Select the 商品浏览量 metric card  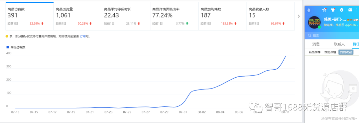pos(78,16)
